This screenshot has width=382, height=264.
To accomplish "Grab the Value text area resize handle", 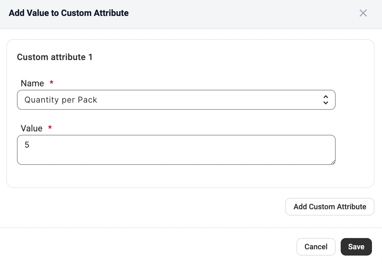I will 333,162.
